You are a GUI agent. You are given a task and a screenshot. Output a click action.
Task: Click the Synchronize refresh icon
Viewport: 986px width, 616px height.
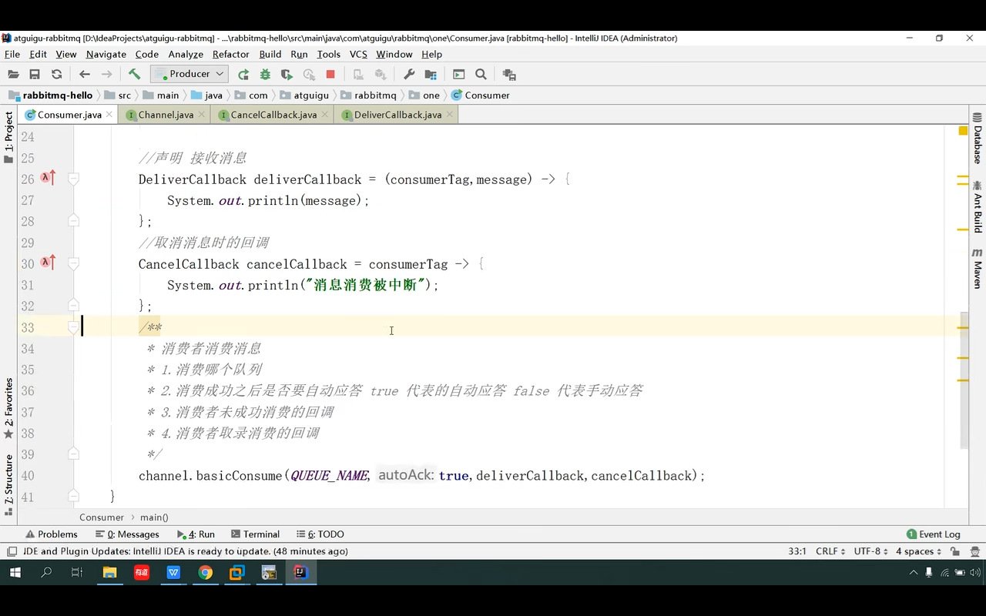tap(56, 75)
